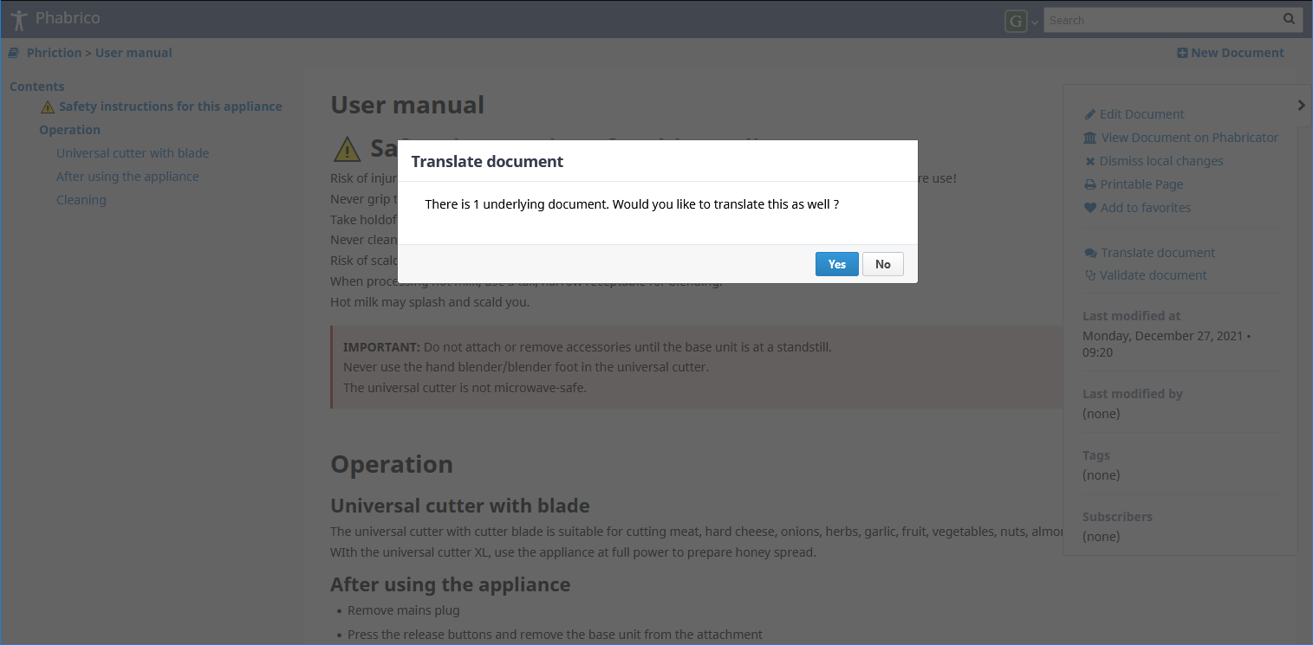
Task: Click the search magnifier icon
Action: point(1290,19)
